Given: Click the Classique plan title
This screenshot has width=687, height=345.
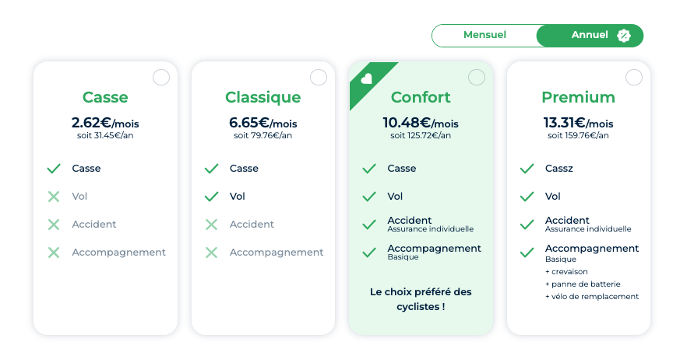Looking at the screenshot, I should pos(263,97).
